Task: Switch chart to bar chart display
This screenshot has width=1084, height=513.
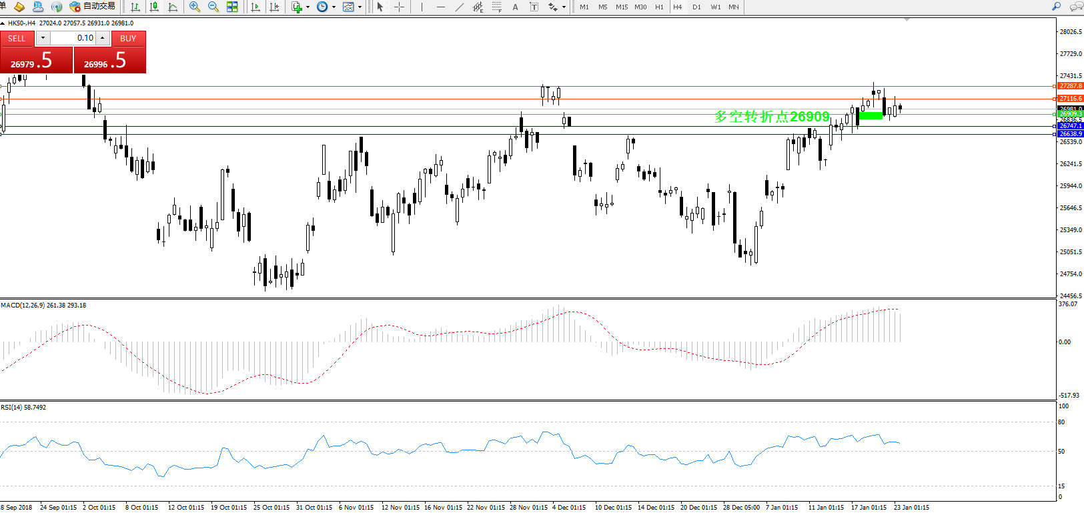Action: coord(135,7)
